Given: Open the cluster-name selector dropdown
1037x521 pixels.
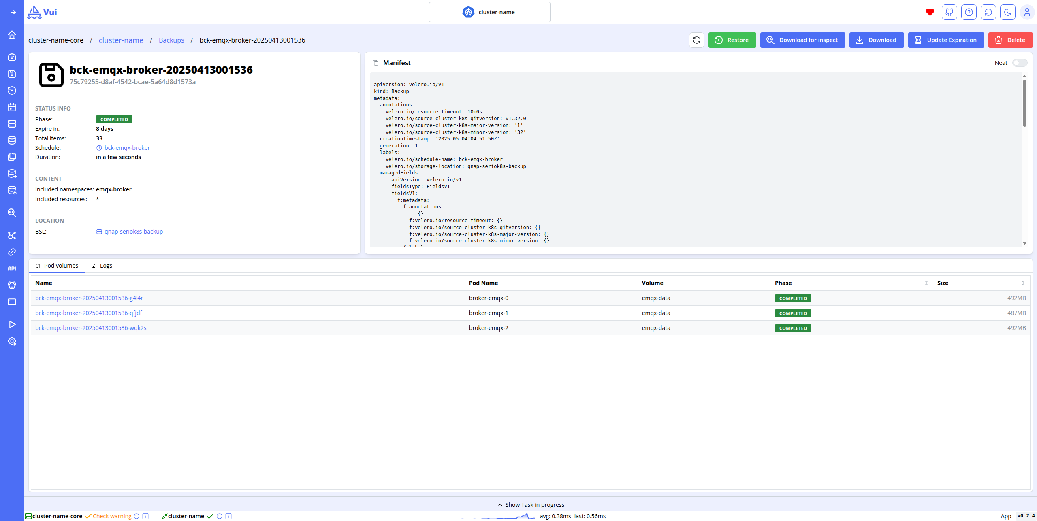Looking at the screenshot, I should click(x=489, y=12).
